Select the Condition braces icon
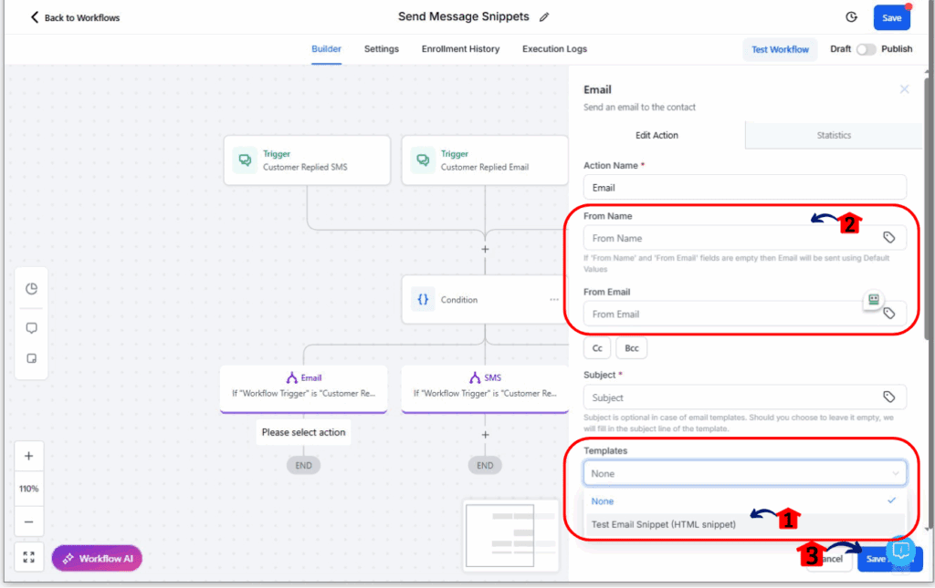Viewport: 935px width, 588px height. [x=423, y=299]
